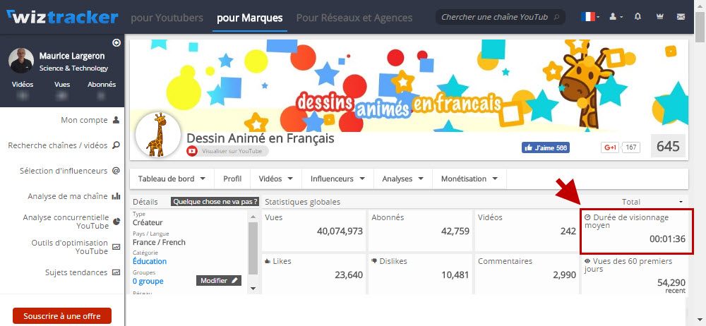Click the Détails panel scrollbar thumb

[x=253, y=248]
